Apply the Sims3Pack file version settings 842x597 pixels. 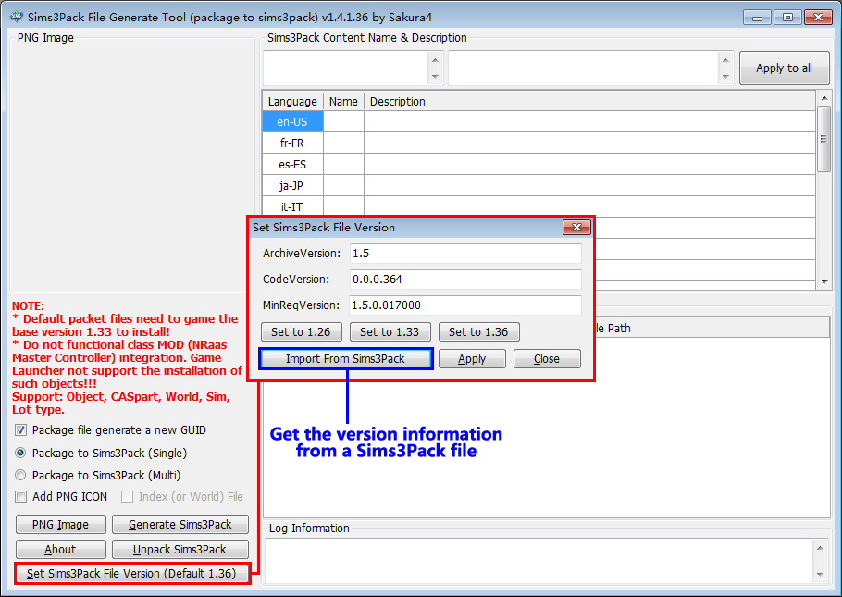click(x=472, y=358)
